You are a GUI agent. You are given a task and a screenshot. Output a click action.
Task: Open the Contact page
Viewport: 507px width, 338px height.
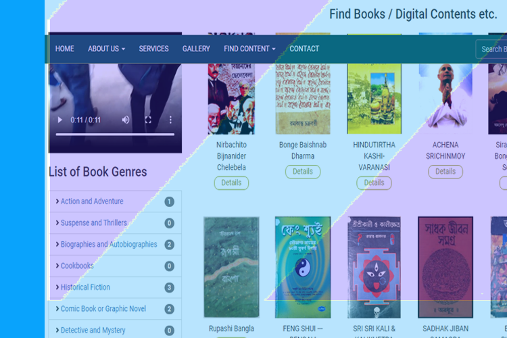point(304,49)
